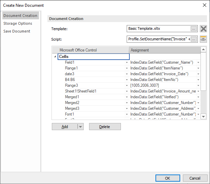
Task: Open the script browse ellipsis button
Action: click(x=194, y=39)
